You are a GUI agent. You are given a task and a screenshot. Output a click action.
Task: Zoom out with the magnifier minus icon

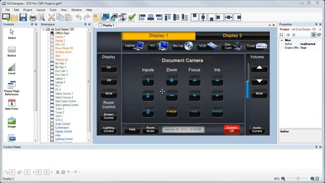point(283,178)
